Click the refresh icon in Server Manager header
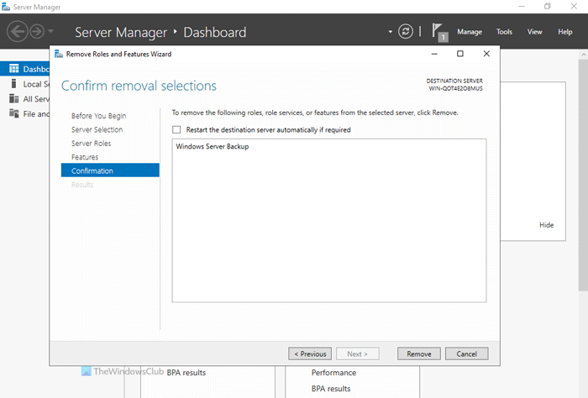 406,31
